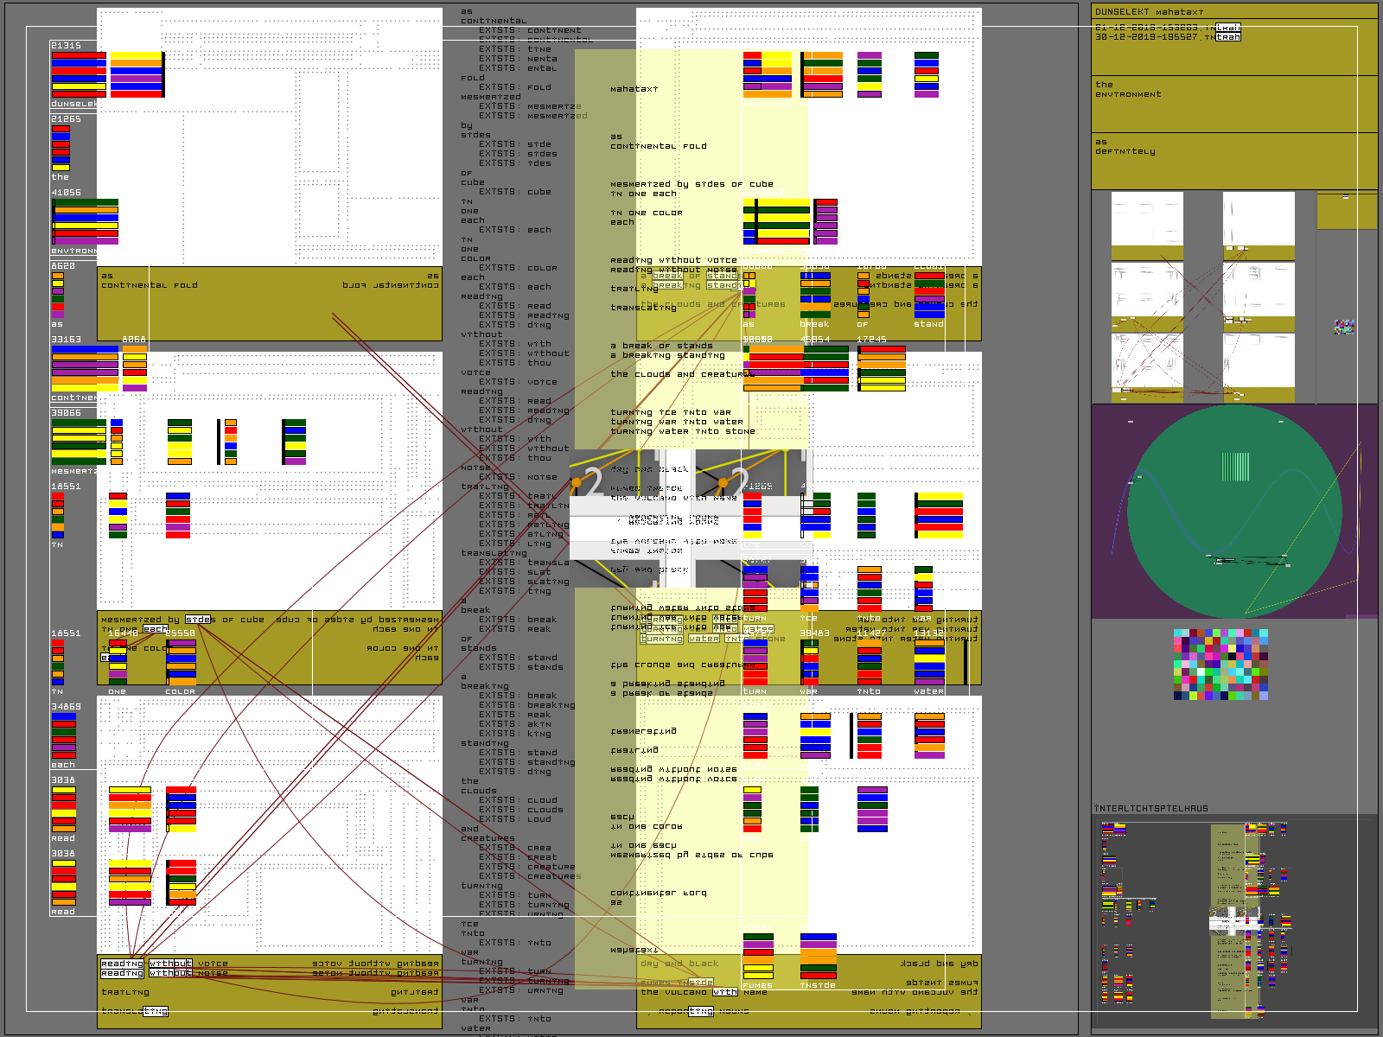Image resolution: width=1383 pixels, height=1037 pixels.
Task: Click highlighted word 'sides' in mesmerized phrase
Action: pyautogui.click(x=198, y=620)
